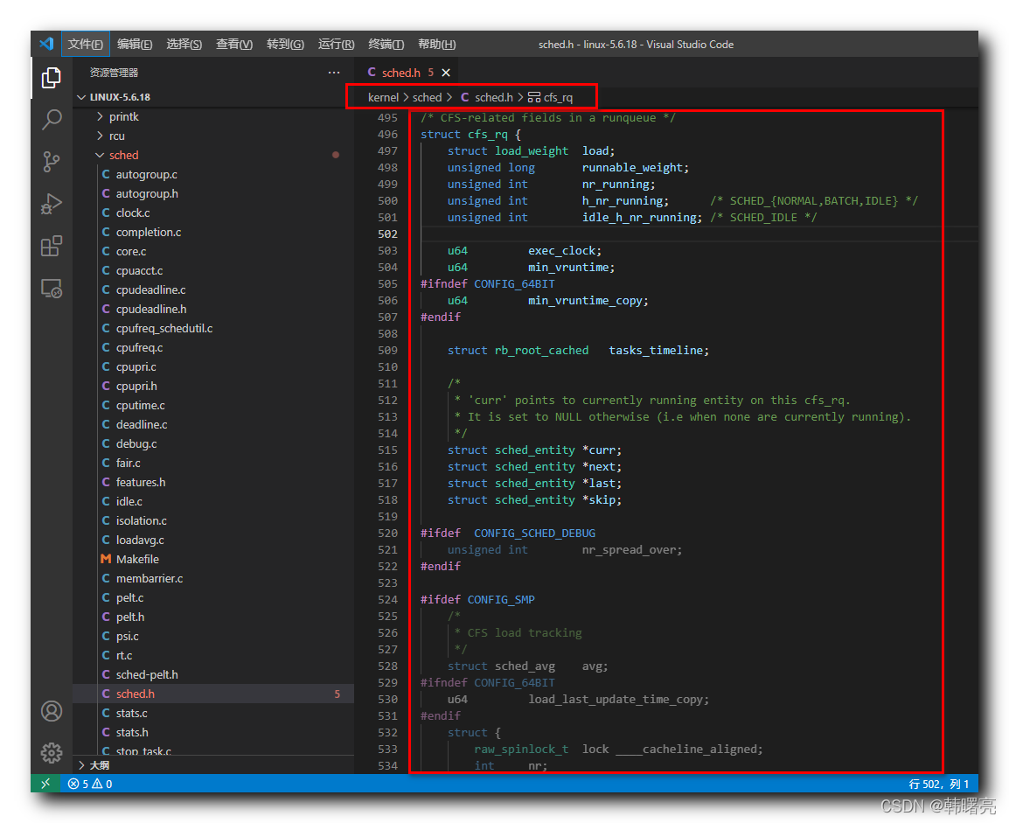Open the Explorer view in activity bar

(52, 78)
